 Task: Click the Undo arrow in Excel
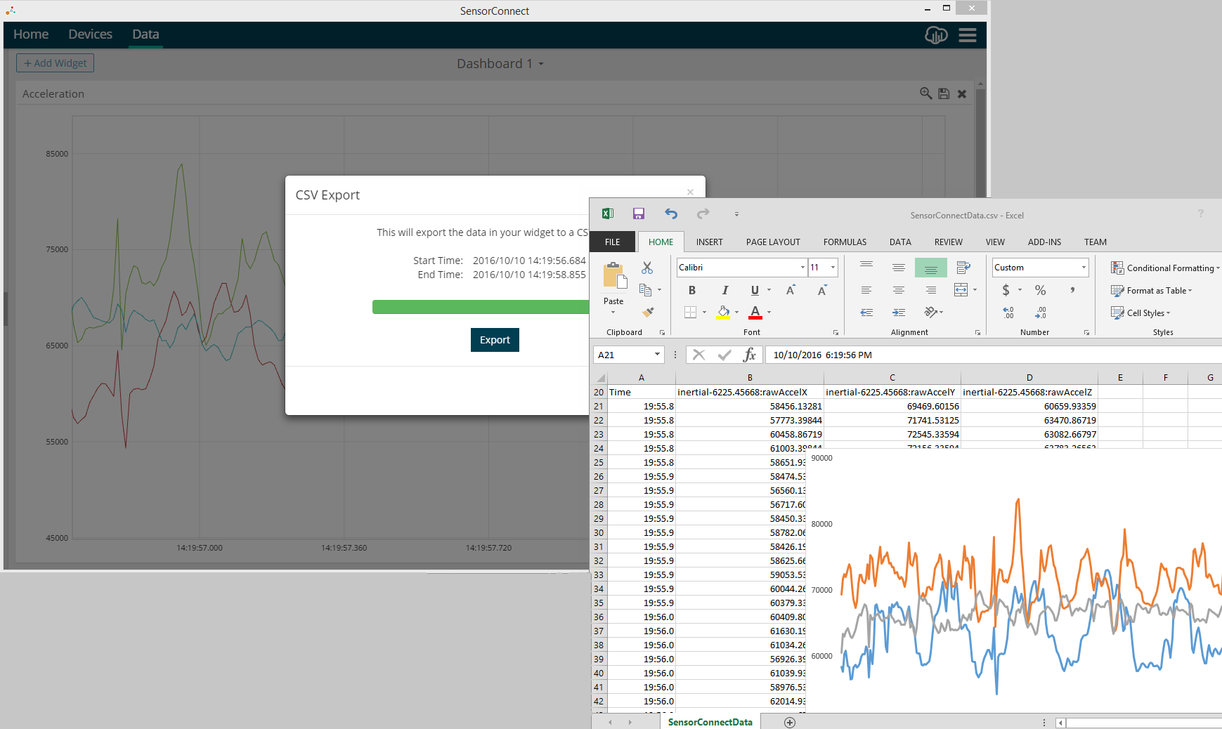click(x=671, y=214)
